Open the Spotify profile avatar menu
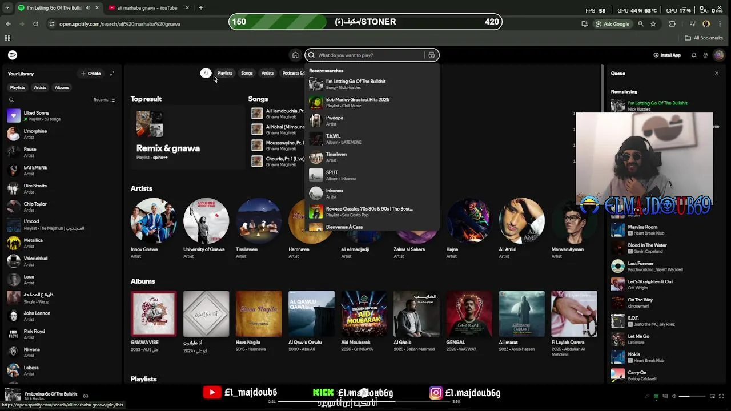Viewport: 731px width, 411px height. click(719, 55)
